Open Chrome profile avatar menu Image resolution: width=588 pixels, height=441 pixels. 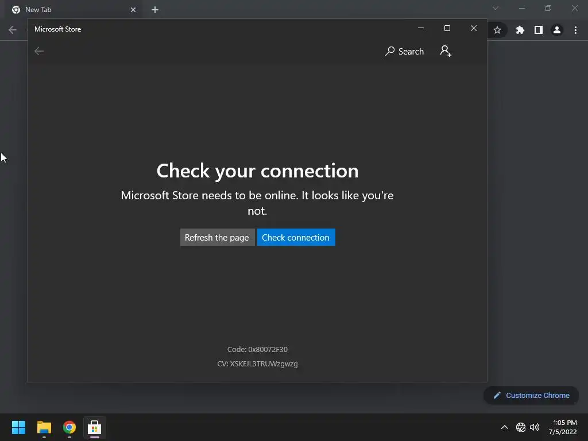tap(557, 30)
